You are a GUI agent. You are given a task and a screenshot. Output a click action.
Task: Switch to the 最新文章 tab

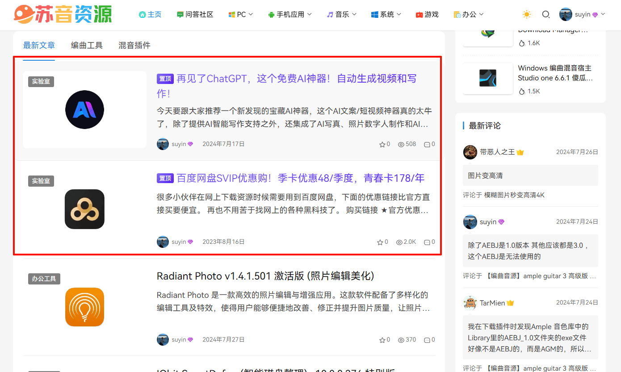pyautogui.click(x=39, y=45)
